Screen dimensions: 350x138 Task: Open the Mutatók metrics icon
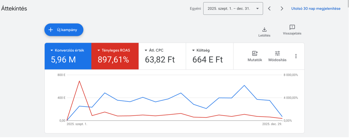coord(255,53)
